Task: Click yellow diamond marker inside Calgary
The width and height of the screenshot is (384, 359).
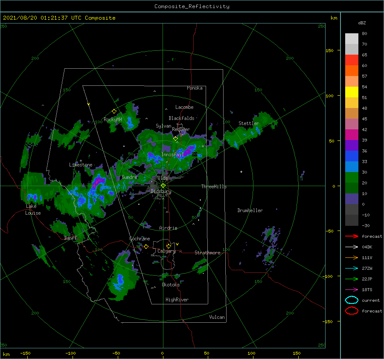Action: click(169, 246)
